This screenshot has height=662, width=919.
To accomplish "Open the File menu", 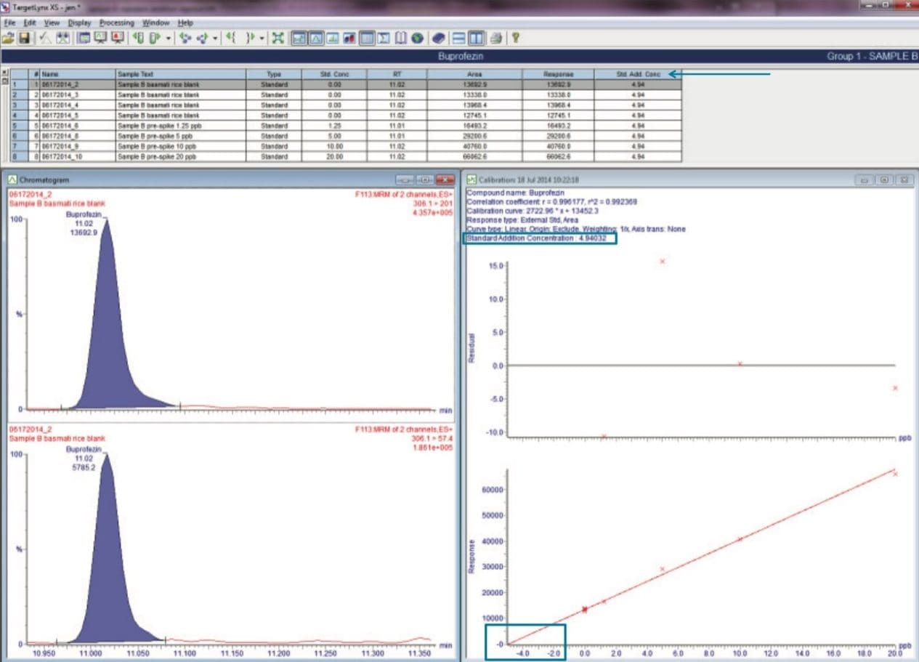I will click(9, 23).
